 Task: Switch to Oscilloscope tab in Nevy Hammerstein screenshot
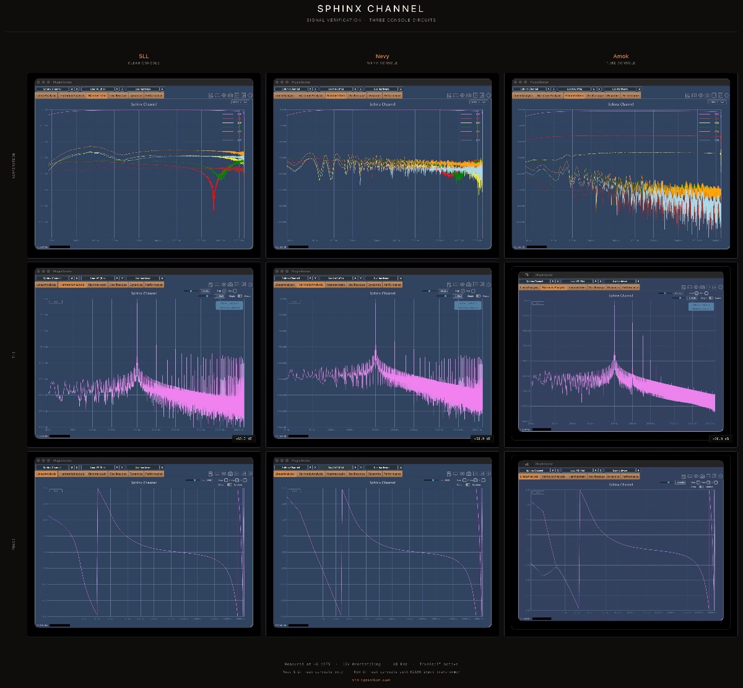pos(357,95)
